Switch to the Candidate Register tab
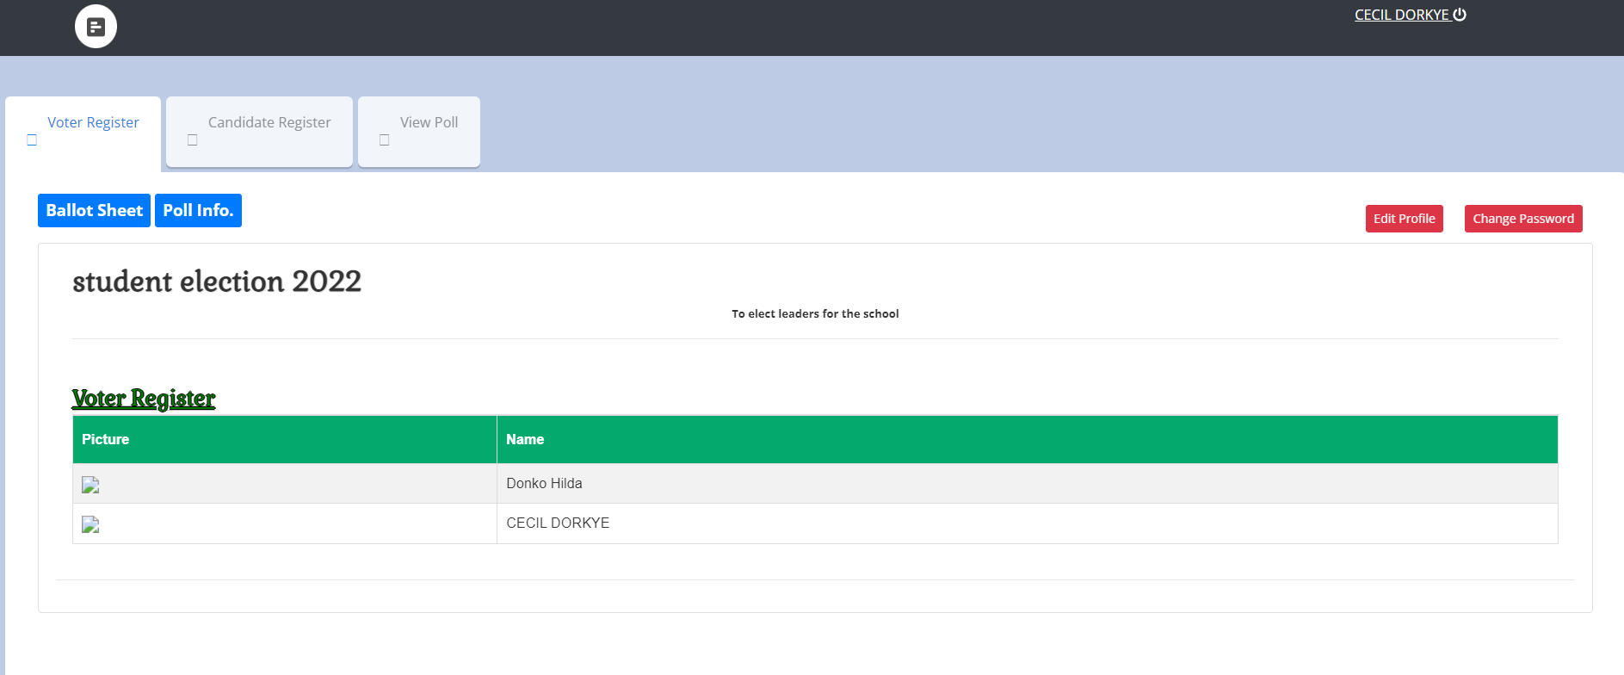Image resolution: width=1624 pixels, height=675 pixels. tap(269, 122)
